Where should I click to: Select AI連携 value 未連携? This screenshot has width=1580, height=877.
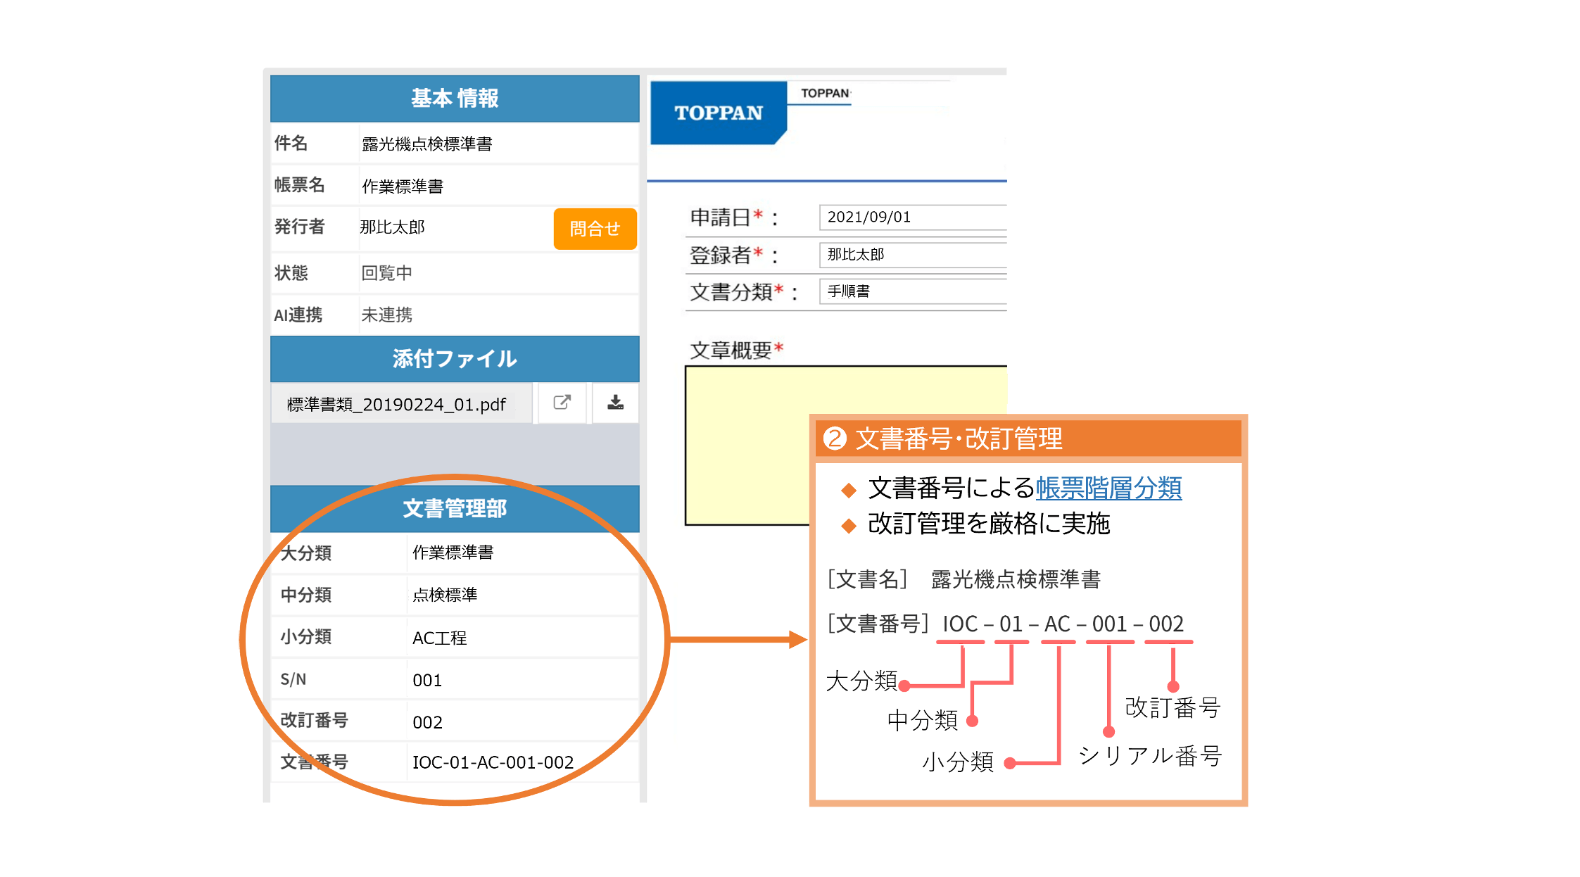click(x=386, y=315)
